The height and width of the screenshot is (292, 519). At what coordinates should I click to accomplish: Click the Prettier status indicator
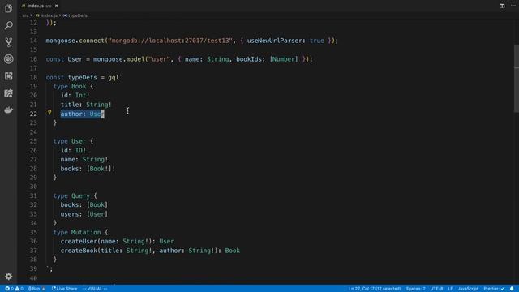[494, 289]
